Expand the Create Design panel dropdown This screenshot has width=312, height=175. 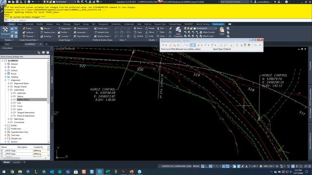(65, 40)
